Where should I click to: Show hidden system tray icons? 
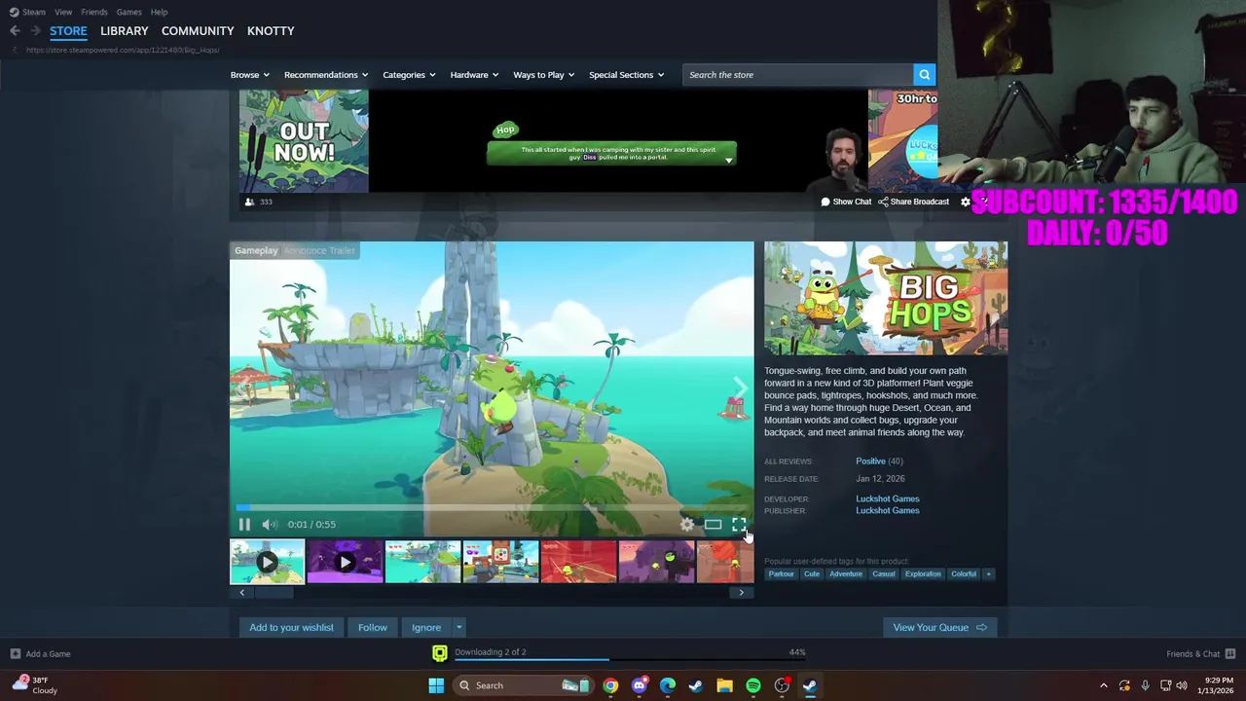click(x=1103, y=685)
